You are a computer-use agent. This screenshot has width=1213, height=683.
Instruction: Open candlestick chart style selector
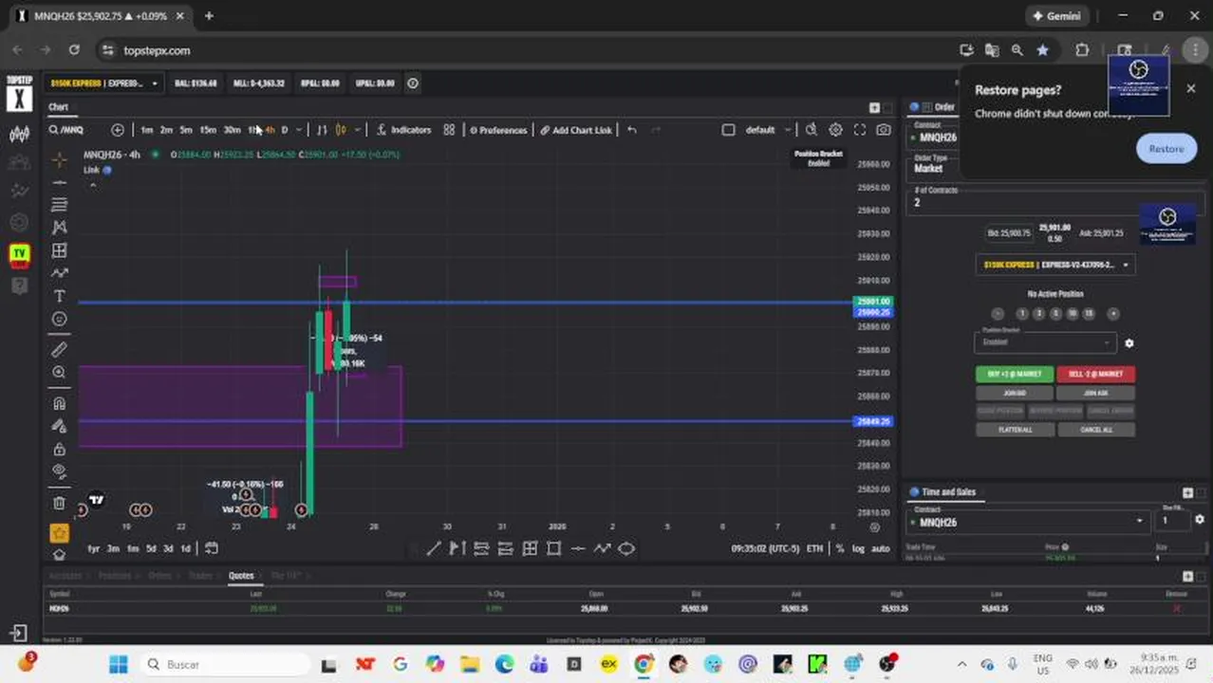(x=341, y=130)
